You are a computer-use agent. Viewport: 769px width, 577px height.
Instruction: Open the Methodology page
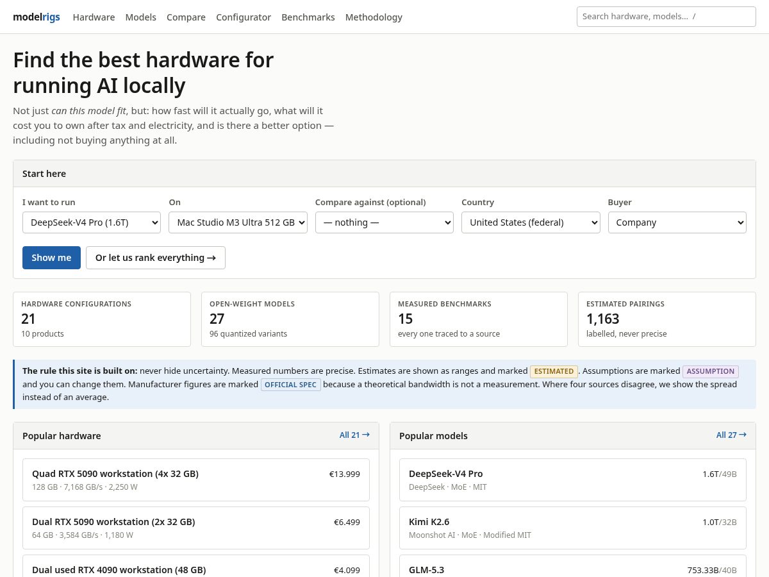[374, 17]
